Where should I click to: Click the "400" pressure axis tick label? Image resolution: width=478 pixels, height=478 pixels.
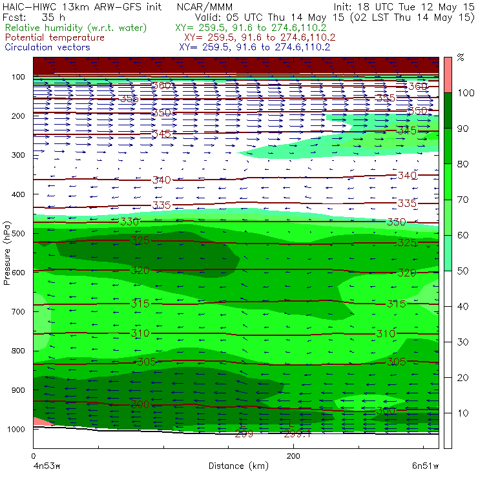point(18,194)
